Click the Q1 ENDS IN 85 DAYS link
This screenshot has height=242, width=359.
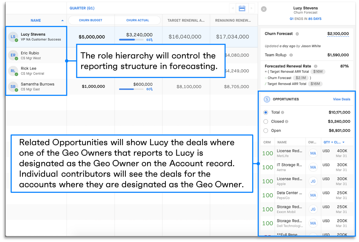[305, 19]
